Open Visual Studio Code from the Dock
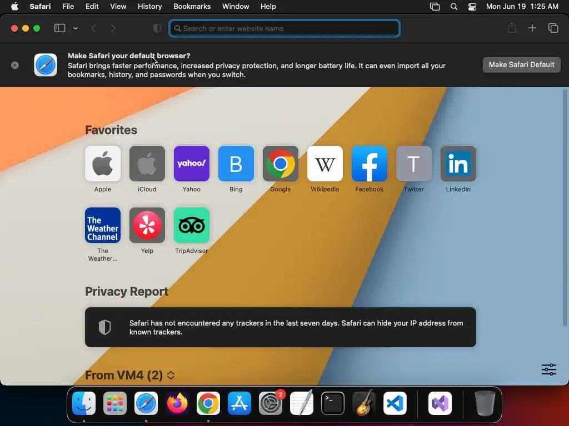The height and width of the screenshot is (426, 569). click(395, 403)
